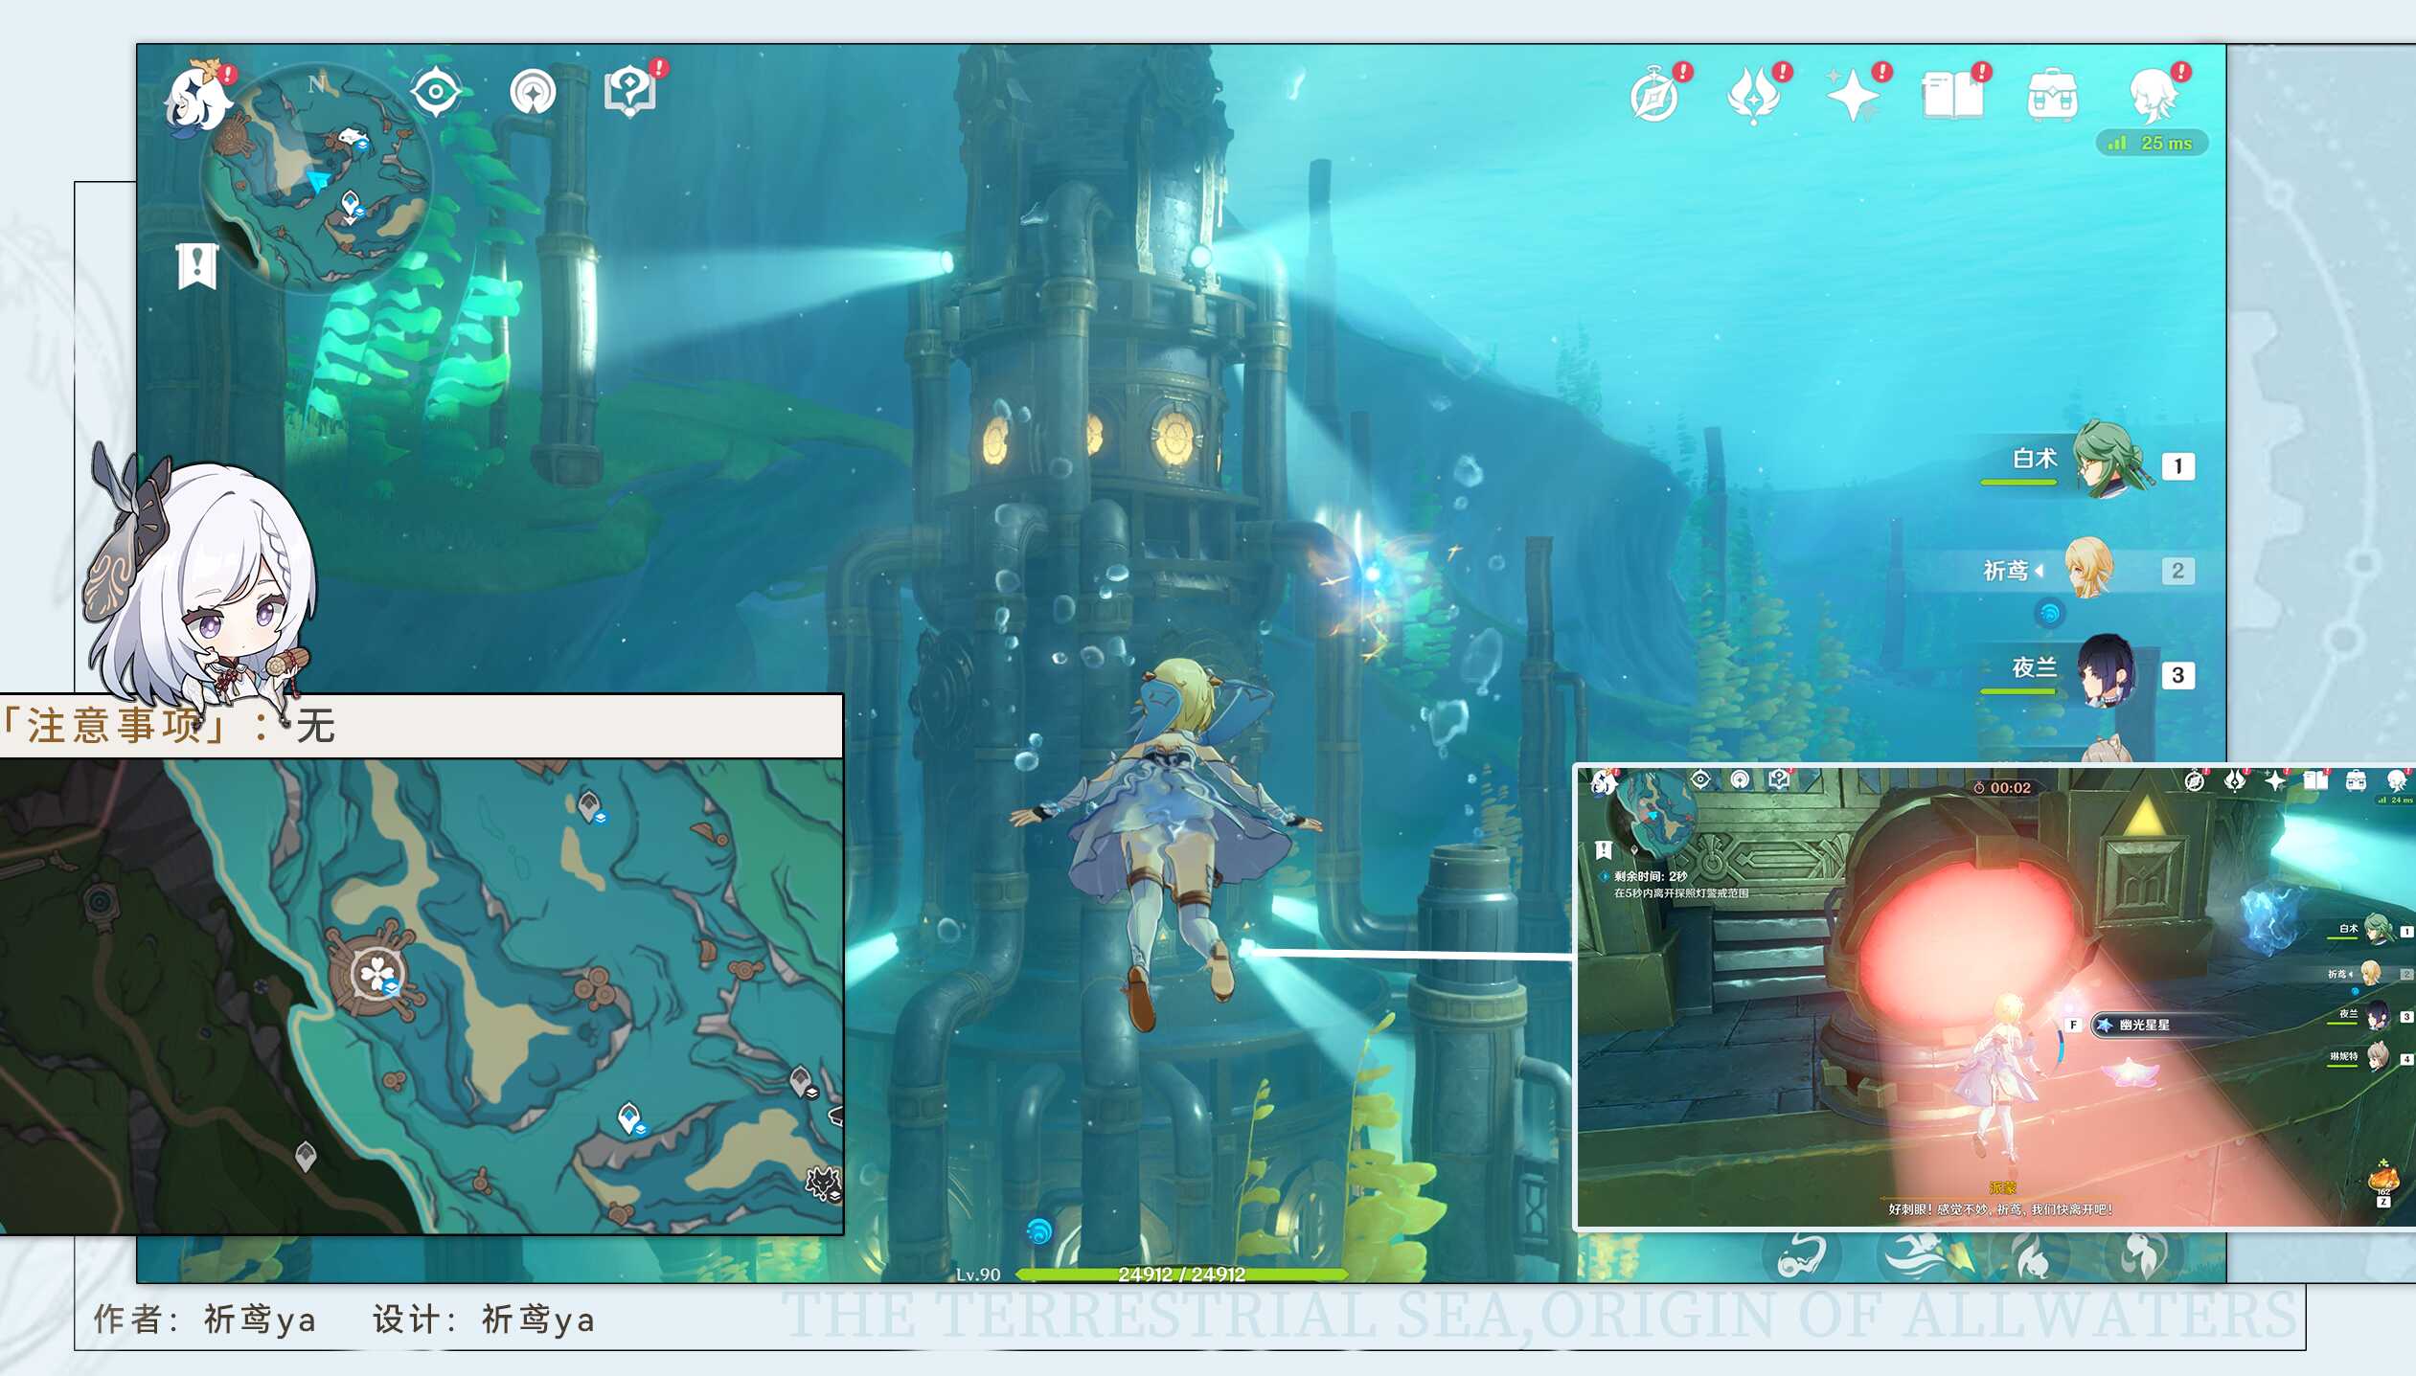
Task: Click quest bookmark icon in inset screenshot
Action: tap(1604, 849)
